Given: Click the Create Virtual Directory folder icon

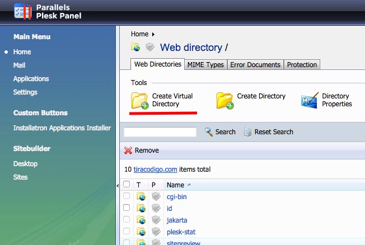Looking at the screenshot, I should pos(139,101).
